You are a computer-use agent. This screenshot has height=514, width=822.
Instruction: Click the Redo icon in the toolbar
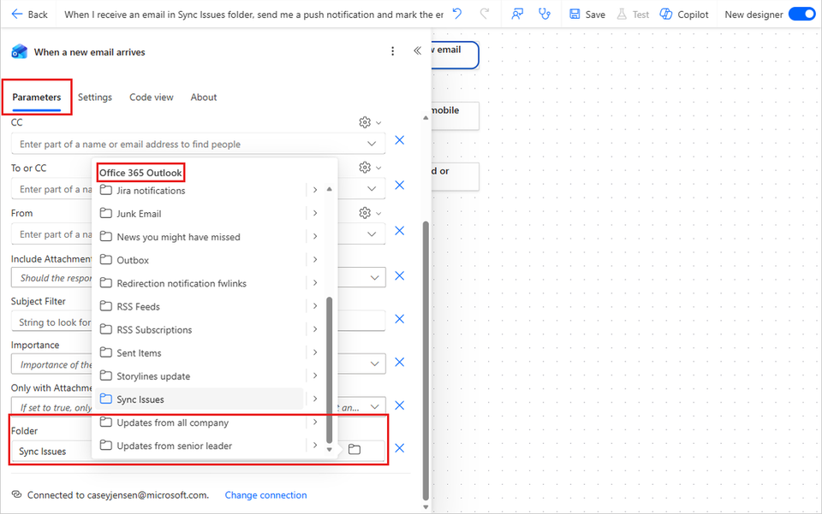point(485,15)
